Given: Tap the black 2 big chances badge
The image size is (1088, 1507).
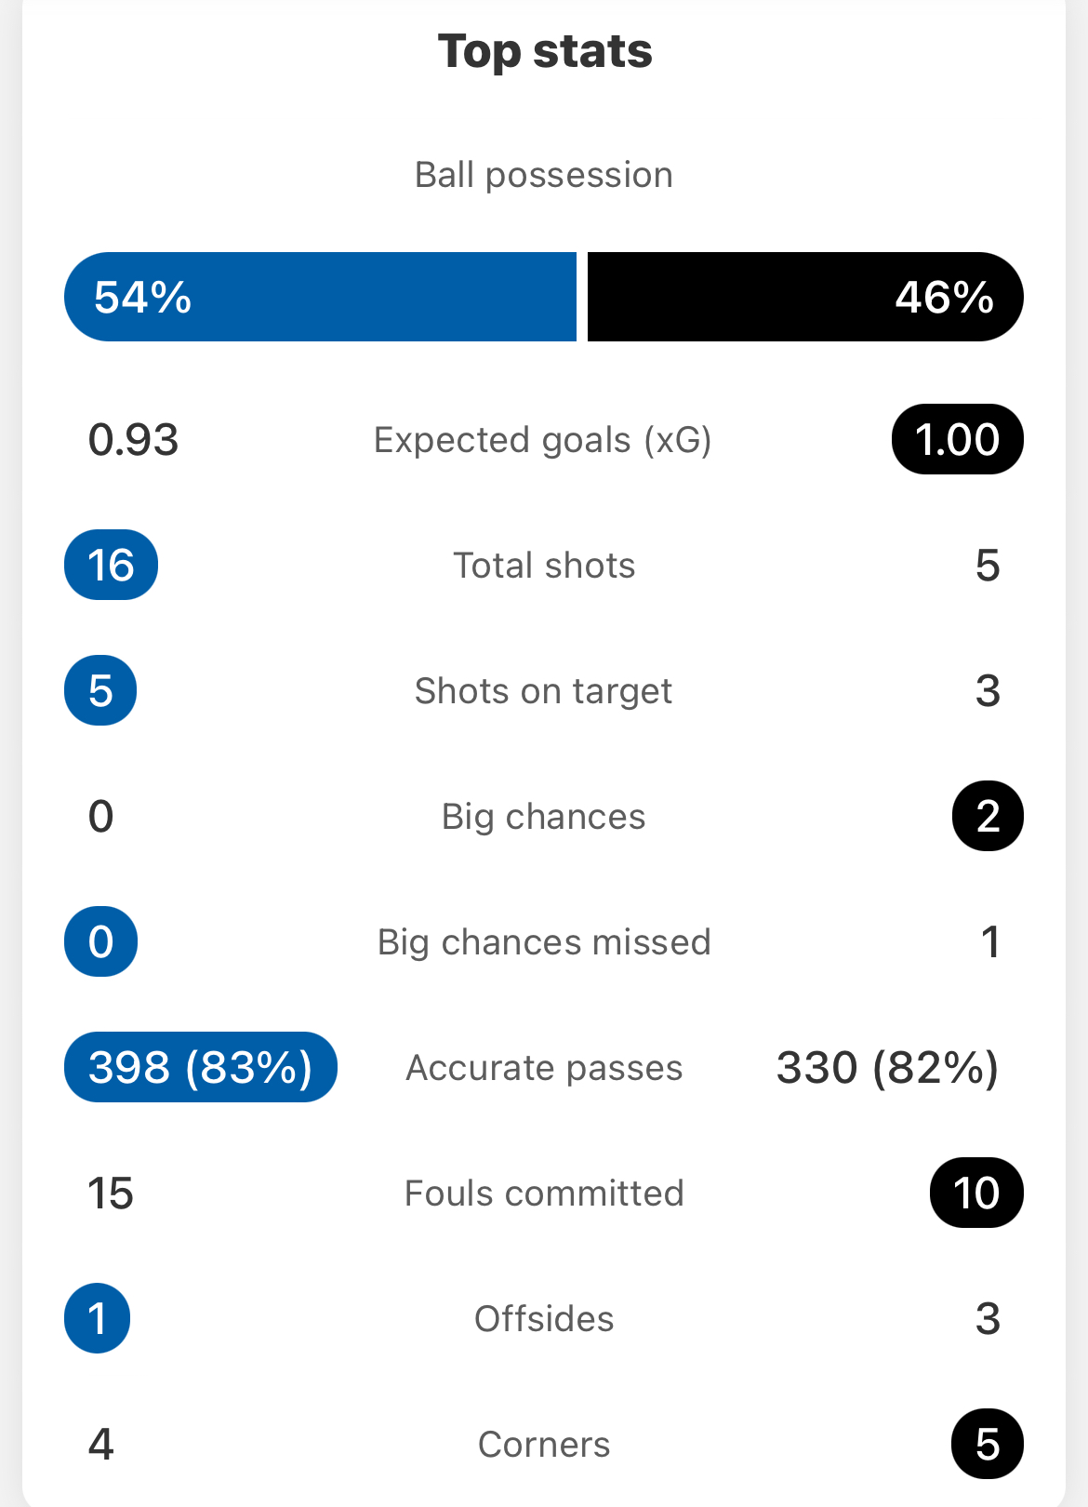Looking at the screenshot, I should [x=988, y=817].
